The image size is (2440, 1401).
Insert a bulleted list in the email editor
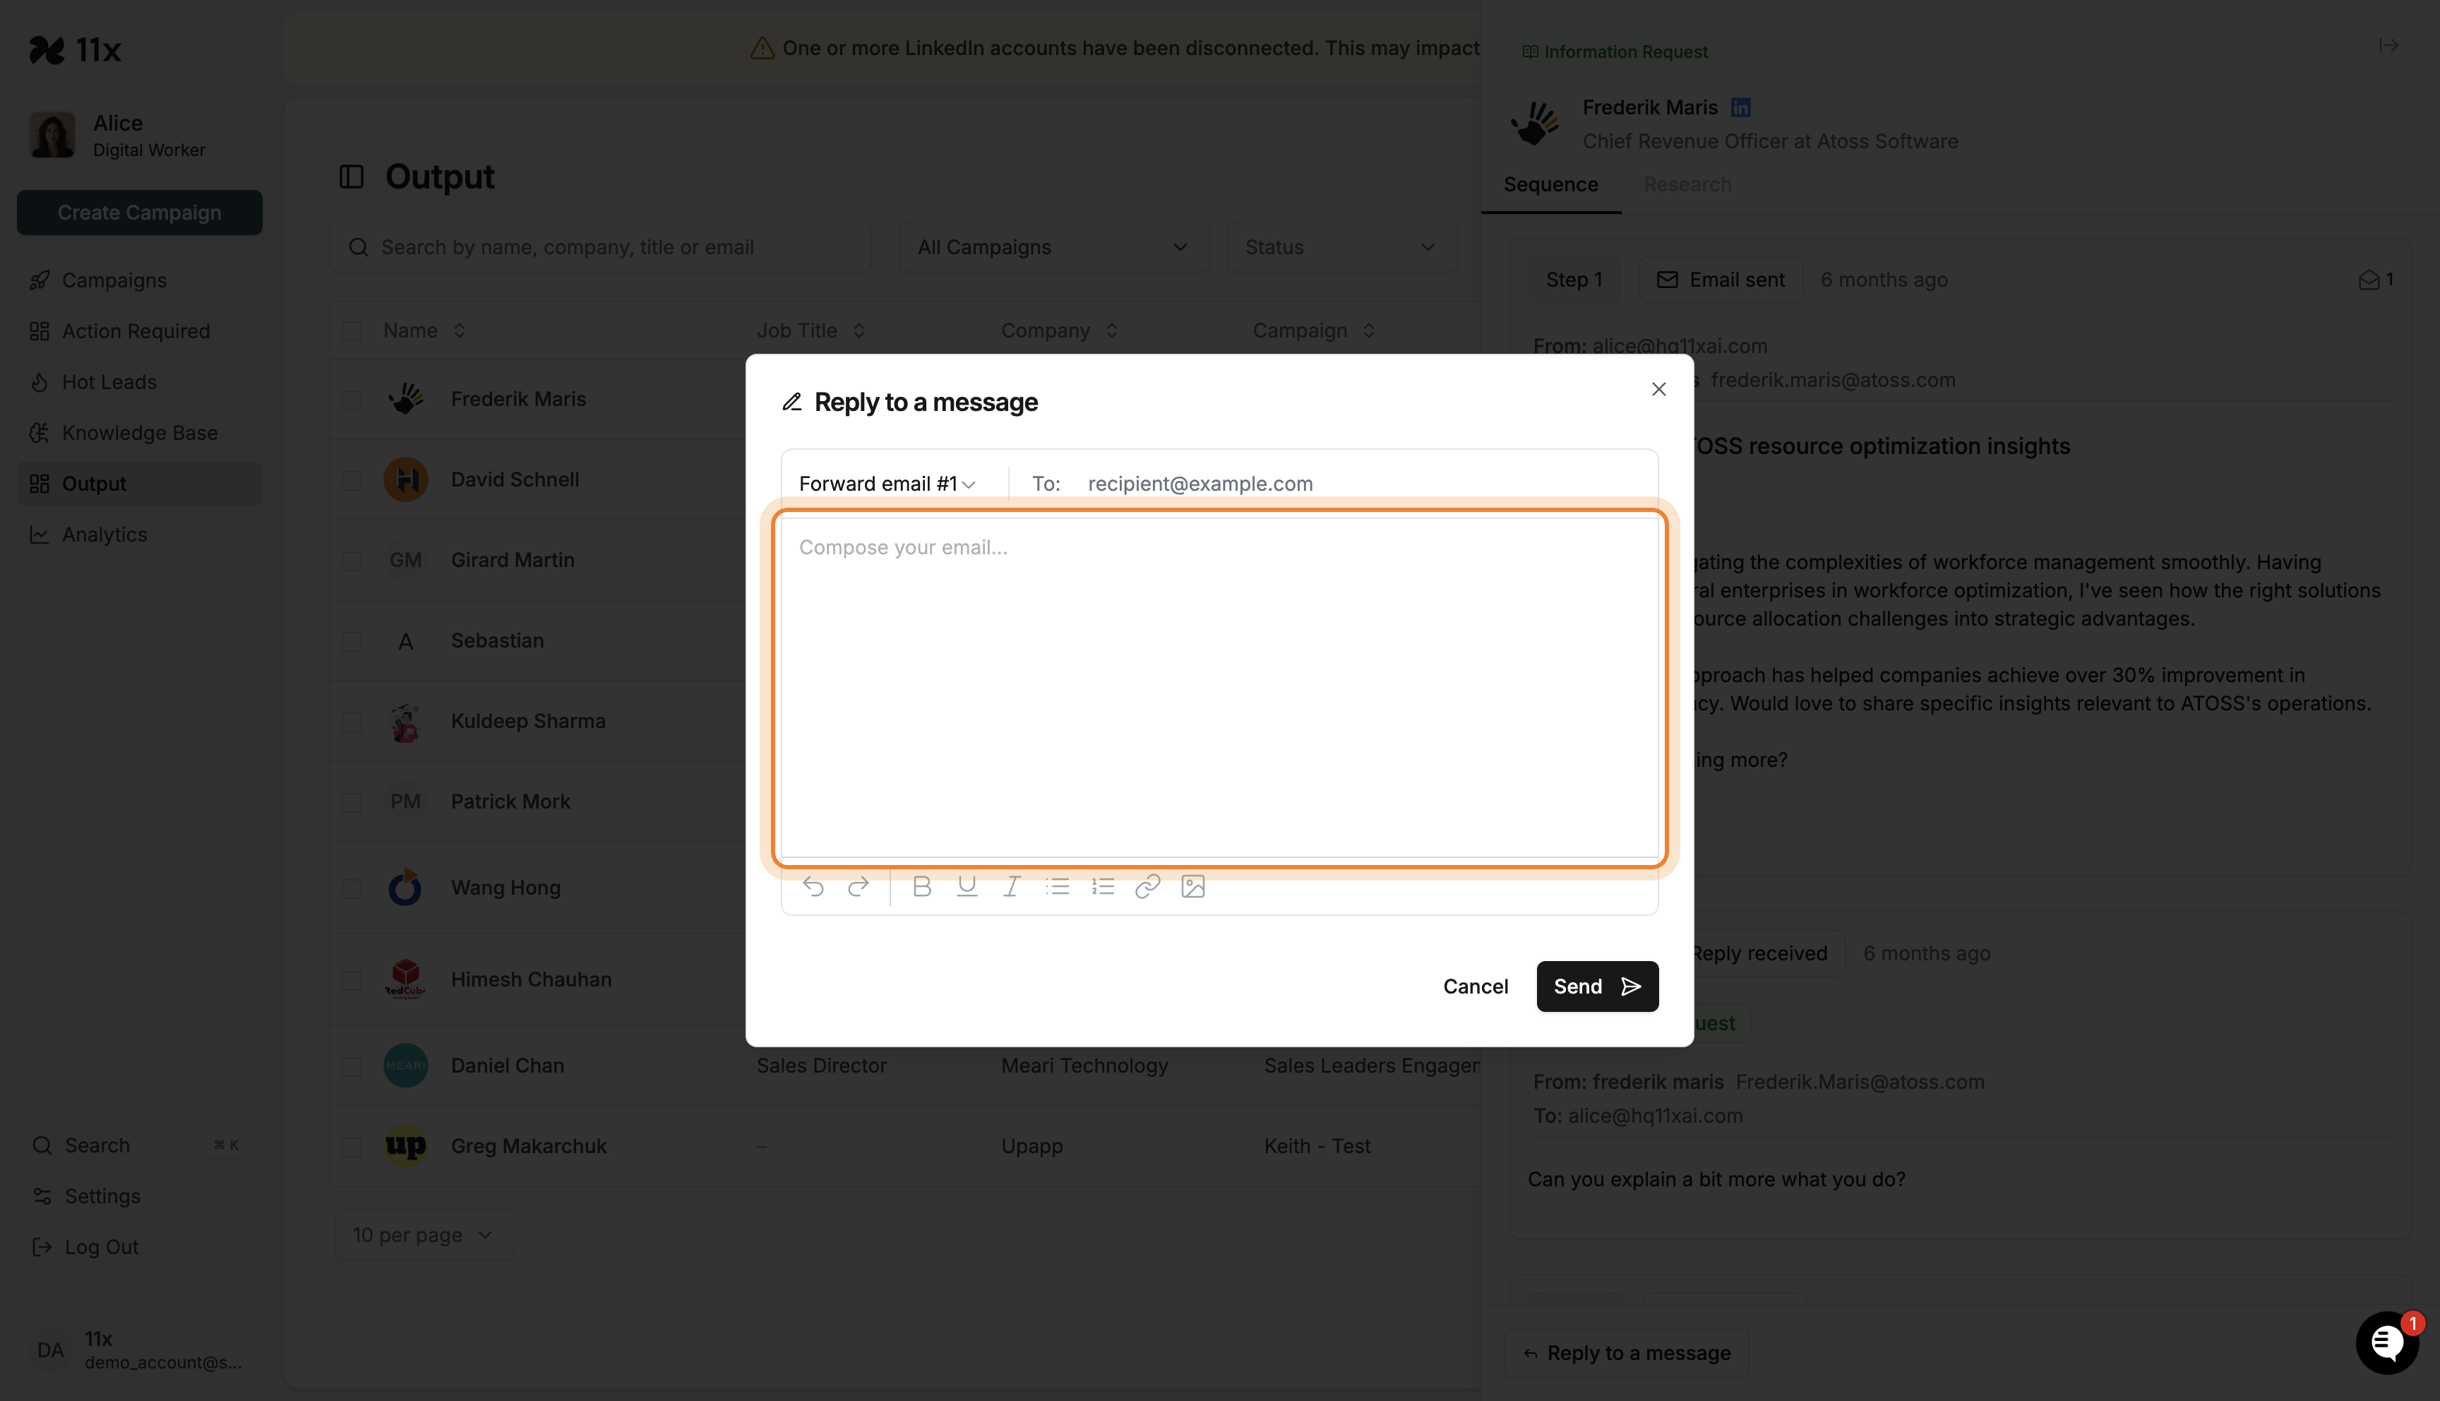[1058, 886]
